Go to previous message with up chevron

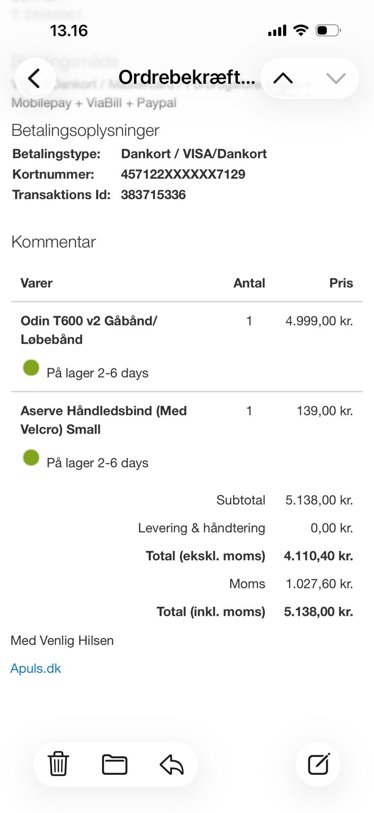pyautogui.click(x=283, y=78)
